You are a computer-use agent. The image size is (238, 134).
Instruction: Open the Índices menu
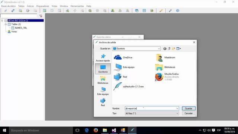[x=30, y=6]
